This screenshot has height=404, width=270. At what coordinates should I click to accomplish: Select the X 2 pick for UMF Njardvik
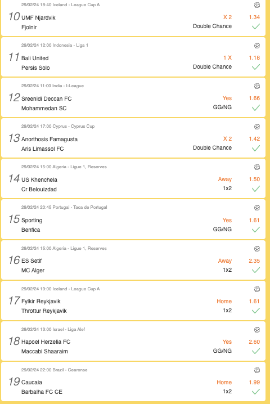227,17
